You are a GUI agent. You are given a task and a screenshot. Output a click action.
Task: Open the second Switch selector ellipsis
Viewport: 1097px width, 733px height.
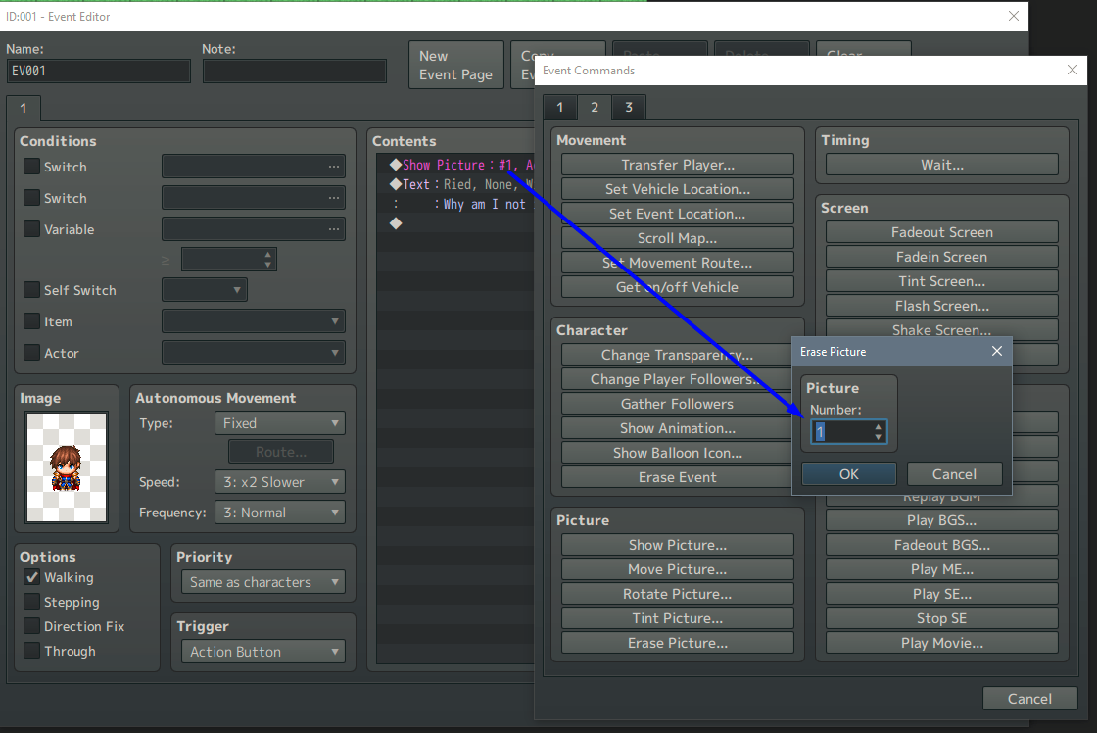point(334,198)
